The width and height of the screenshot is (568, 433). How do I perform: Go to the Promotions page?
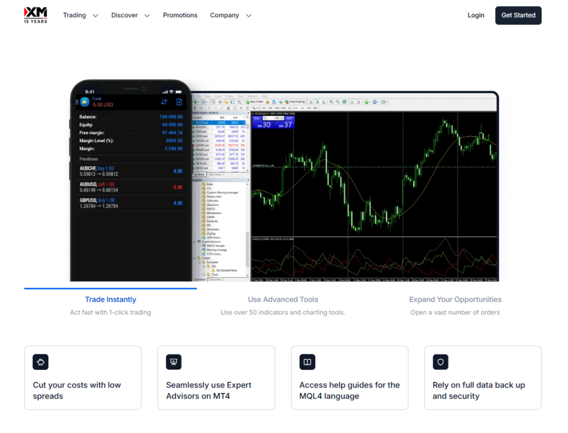coord(180,15)
